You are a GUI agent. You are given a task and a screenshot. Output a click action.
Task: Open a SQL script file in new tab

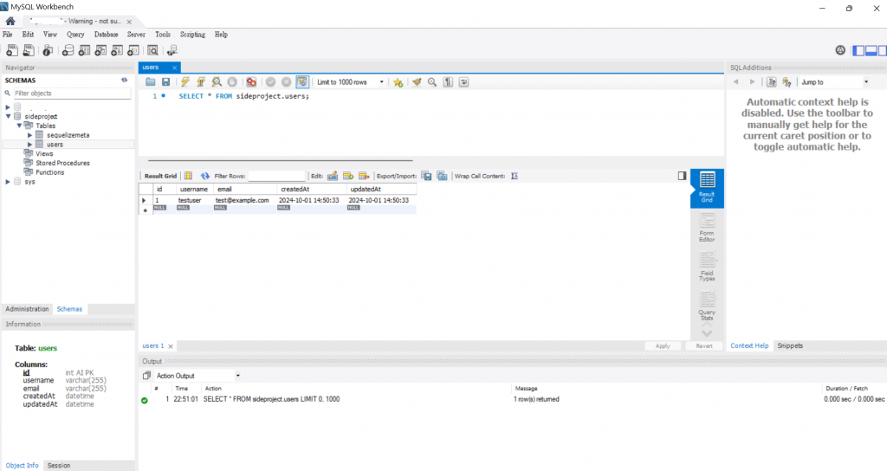point(29,51)
